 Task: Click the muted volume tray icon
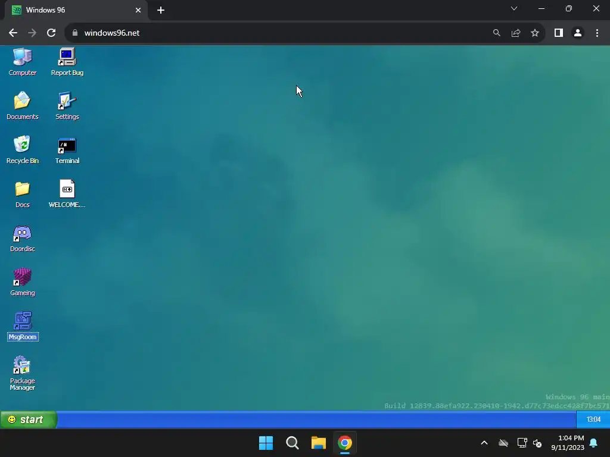538,443
